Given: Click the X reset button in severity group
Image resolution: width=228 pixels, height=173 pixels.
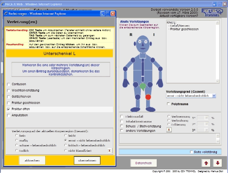Looking at the screenshot, I should [x=109, y=150].
